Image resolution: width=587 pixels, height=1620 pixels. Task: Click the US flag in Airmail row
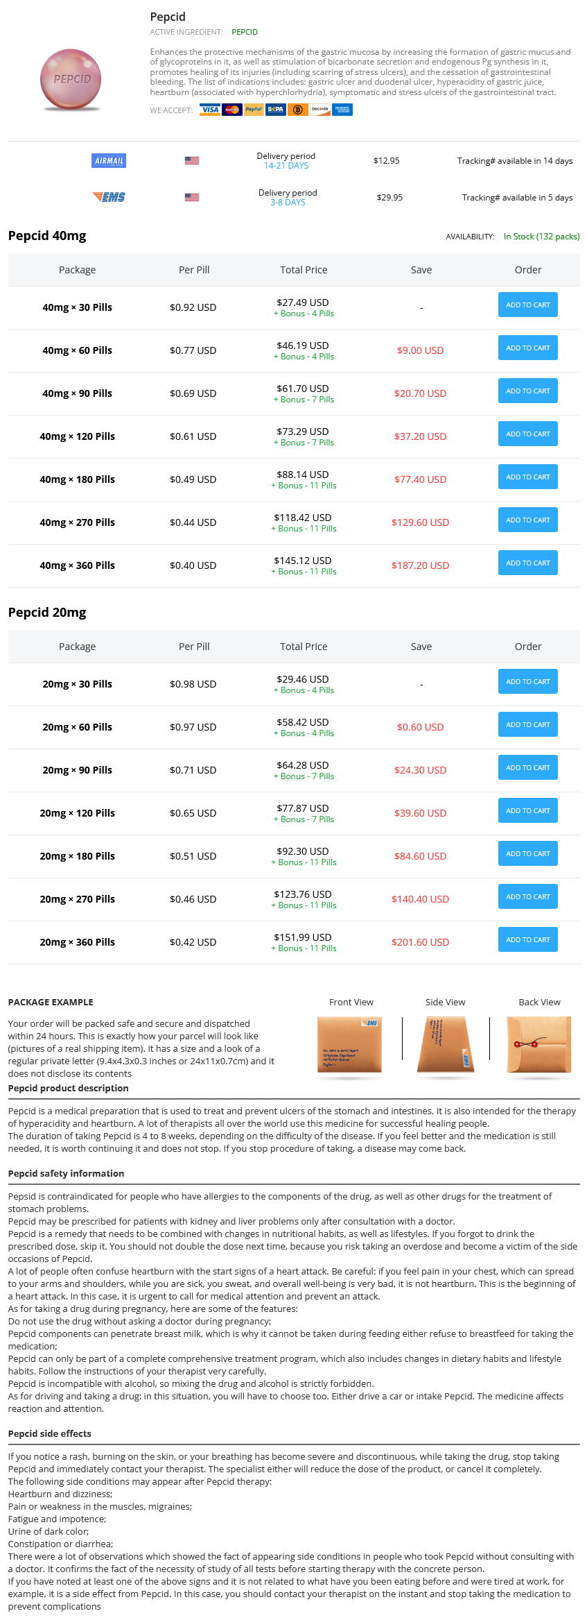point(192,161)
